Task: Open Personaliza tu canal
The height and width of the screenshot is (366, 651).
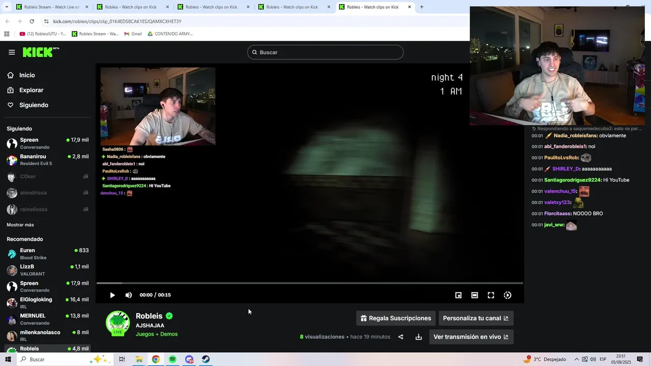Action: [476, 318]
